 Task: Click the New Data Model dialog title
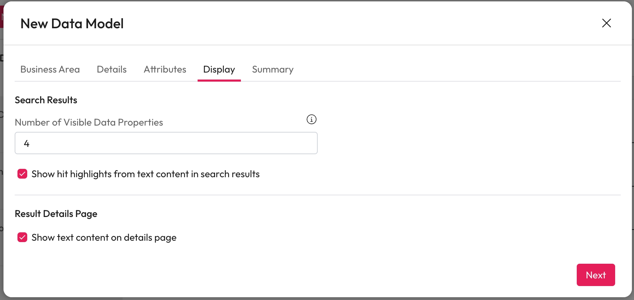coord(72,24)
